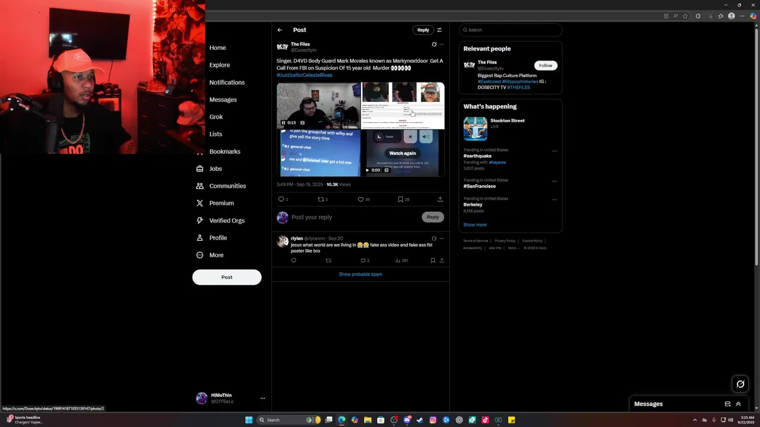Click the X search box
This screenshot has width=760, height=427.
511,30
